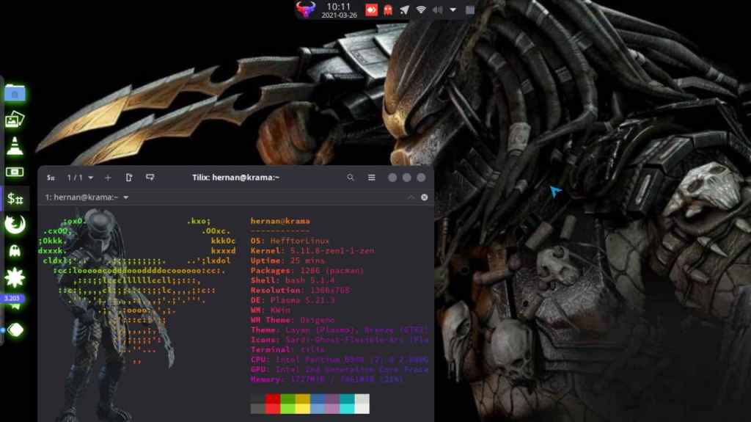The image size is (751, 422).
Task: Expand the hernan@krama terminal title dropdown
Action: click(x=126, y=197)
